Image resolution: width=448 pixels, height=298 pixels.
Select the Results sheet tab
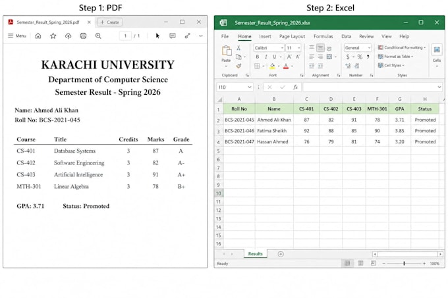point(255,254)
